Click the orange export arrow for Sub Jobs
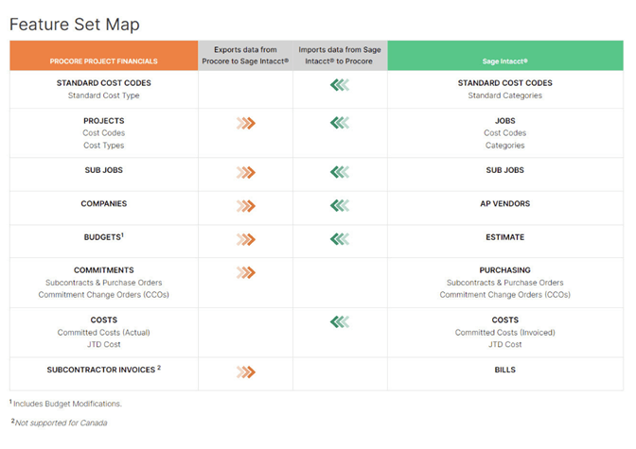636x449 pixels. (246, 172)
